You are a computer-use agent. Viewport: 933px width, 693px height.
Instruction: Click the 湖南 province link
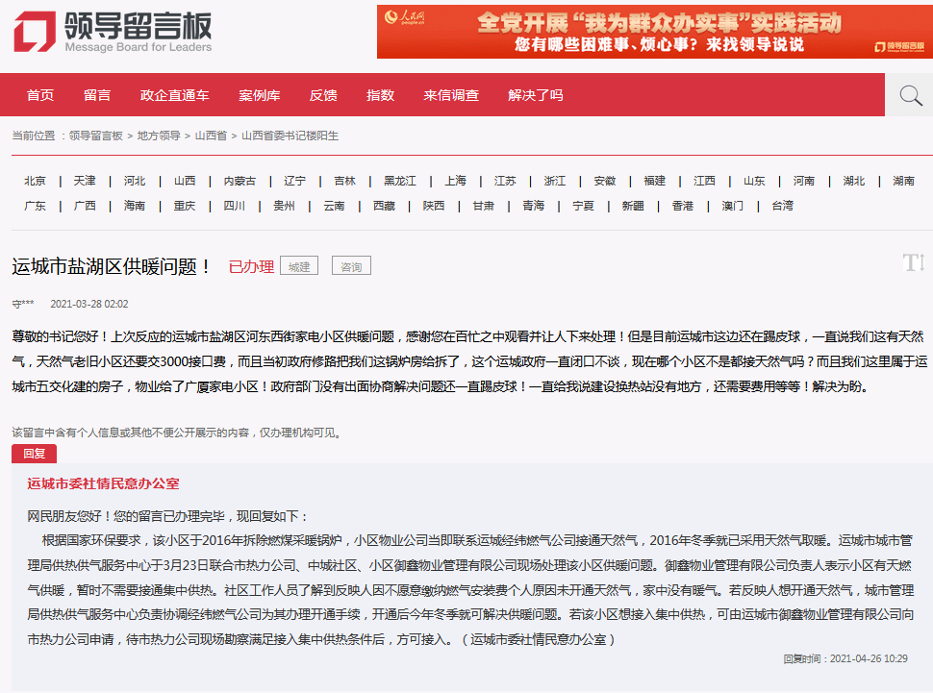(x=903, y=181)
